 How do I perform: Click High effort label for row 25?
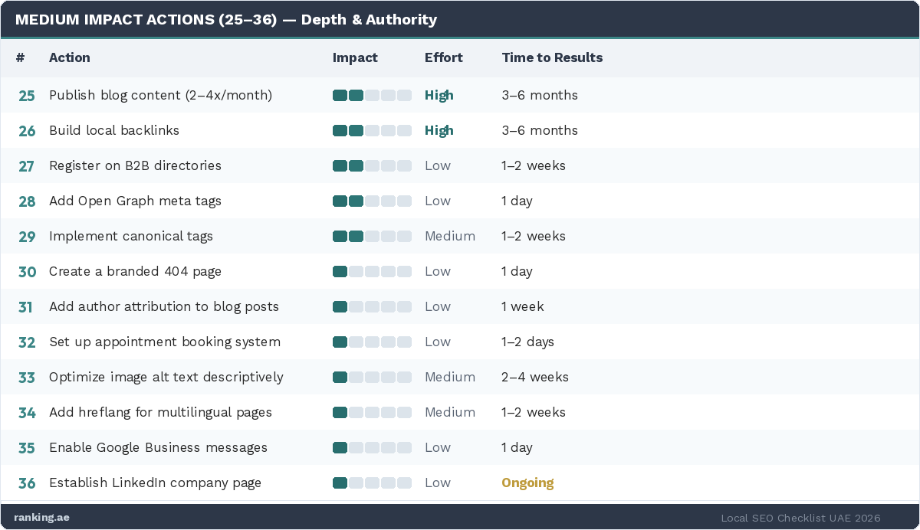(x=439, y=96)
